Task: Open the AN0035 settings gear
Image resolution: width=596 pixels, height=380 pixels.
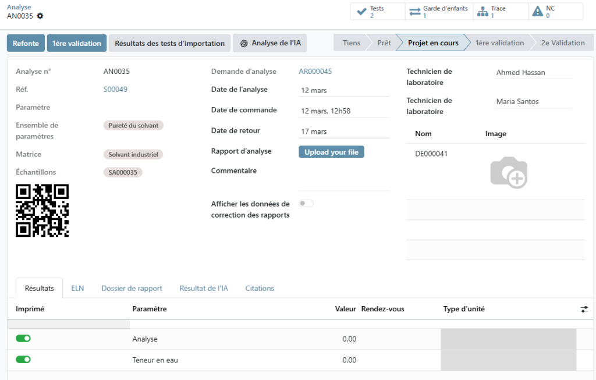Action: pyautogui.click(x=39, y=17)
